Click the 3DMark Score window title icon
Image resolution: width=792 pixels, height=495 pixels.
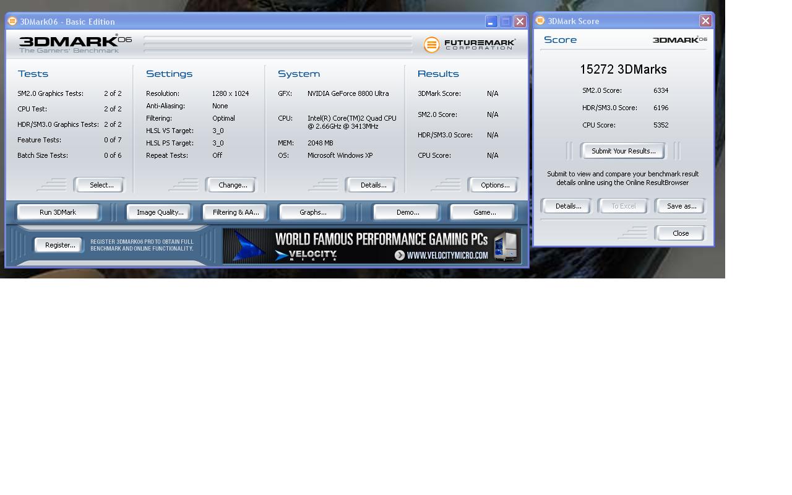point(540,20)
